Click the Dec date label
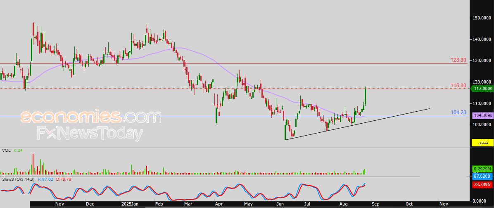The height and width of the screenshot is (208, 494). click(90, 205)
